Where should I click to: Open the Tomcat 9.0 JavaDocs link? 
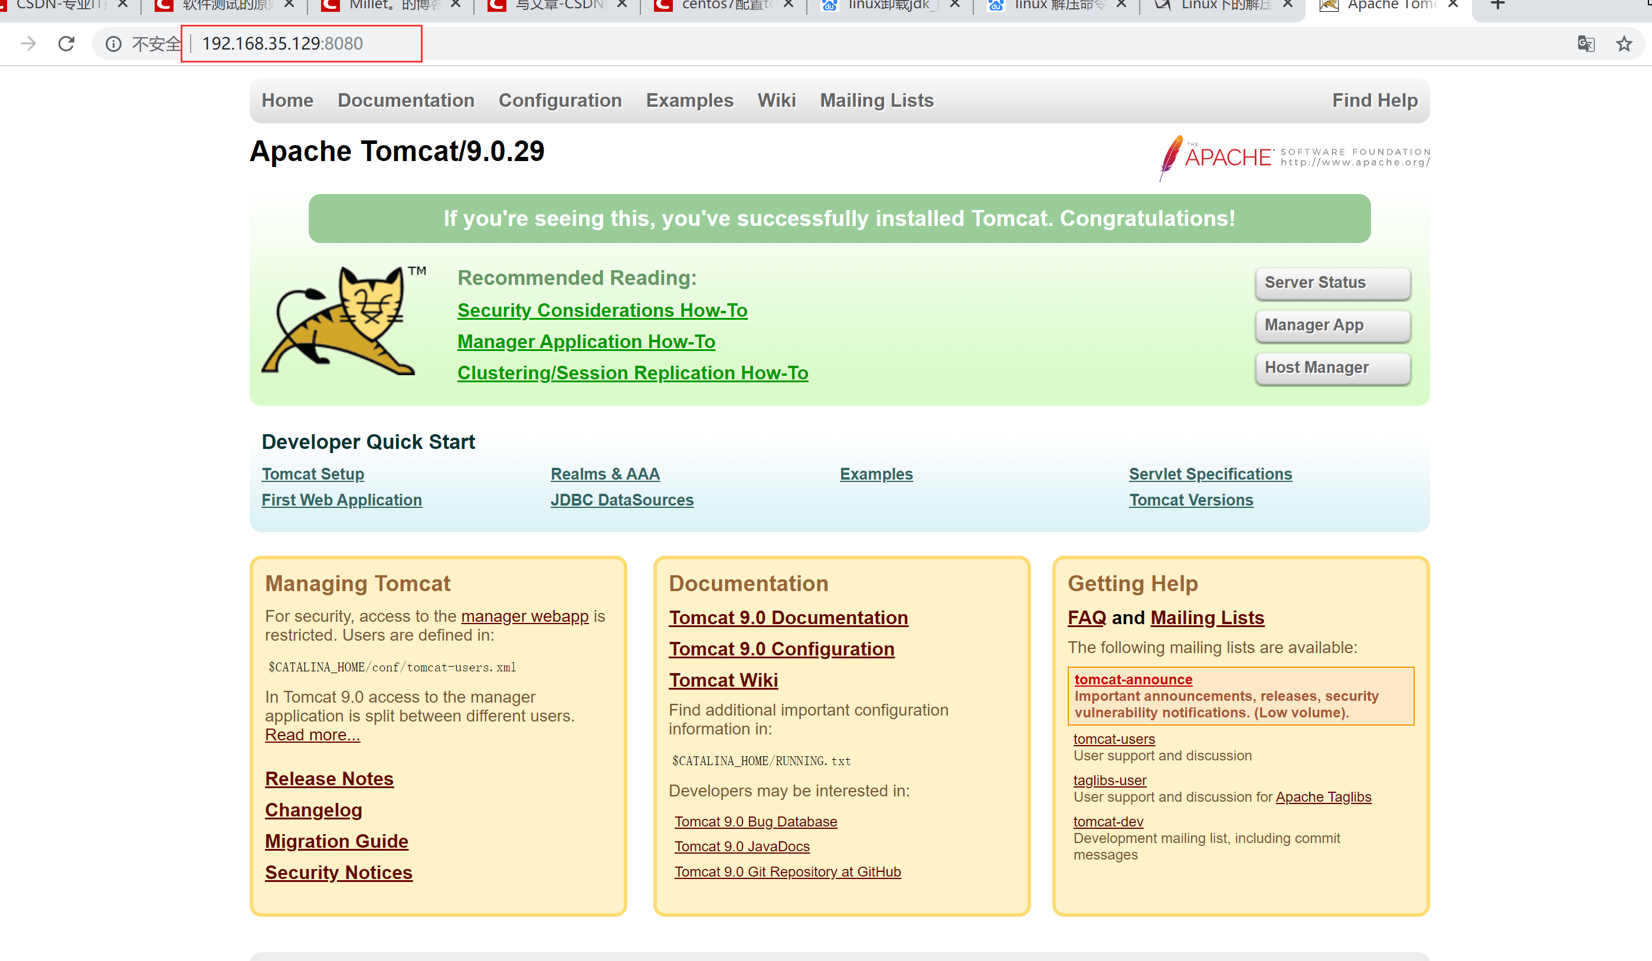click(x=741, y=847)
